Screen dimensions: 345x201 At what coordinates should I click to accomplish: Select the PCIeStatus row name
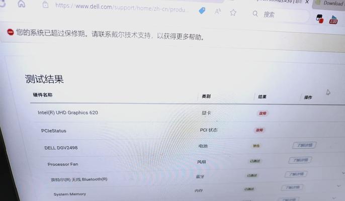click(54, 131)
